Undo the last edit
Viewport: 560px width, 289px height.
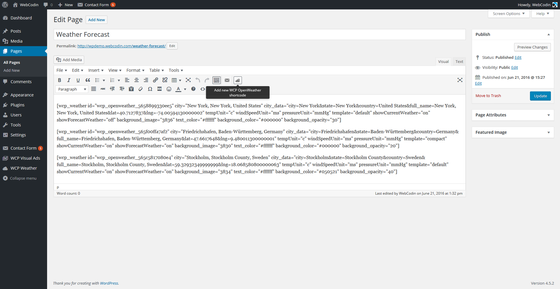[x=198, y=80]
